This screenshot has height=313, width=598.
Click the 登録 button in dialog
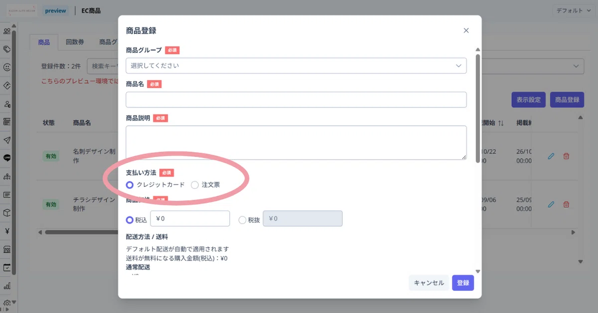tap(463, 283)
